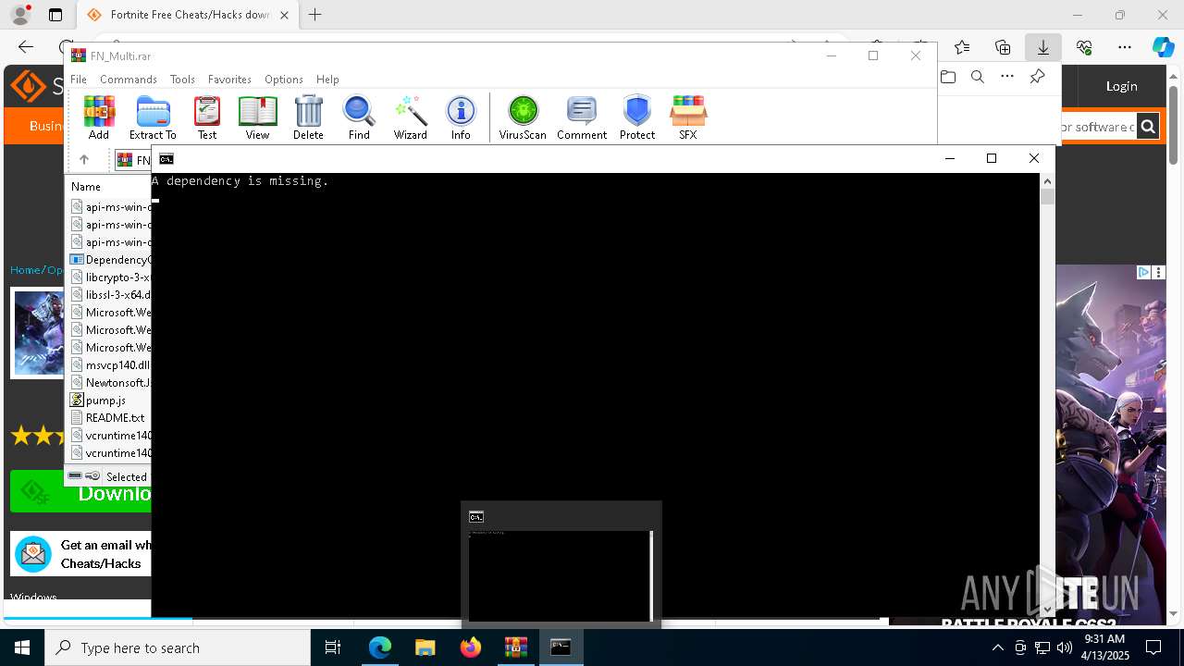The width and height of the screenshot is (1184, 666).
Task: Click the software search input field
Action: click(x=1096, y=127)
